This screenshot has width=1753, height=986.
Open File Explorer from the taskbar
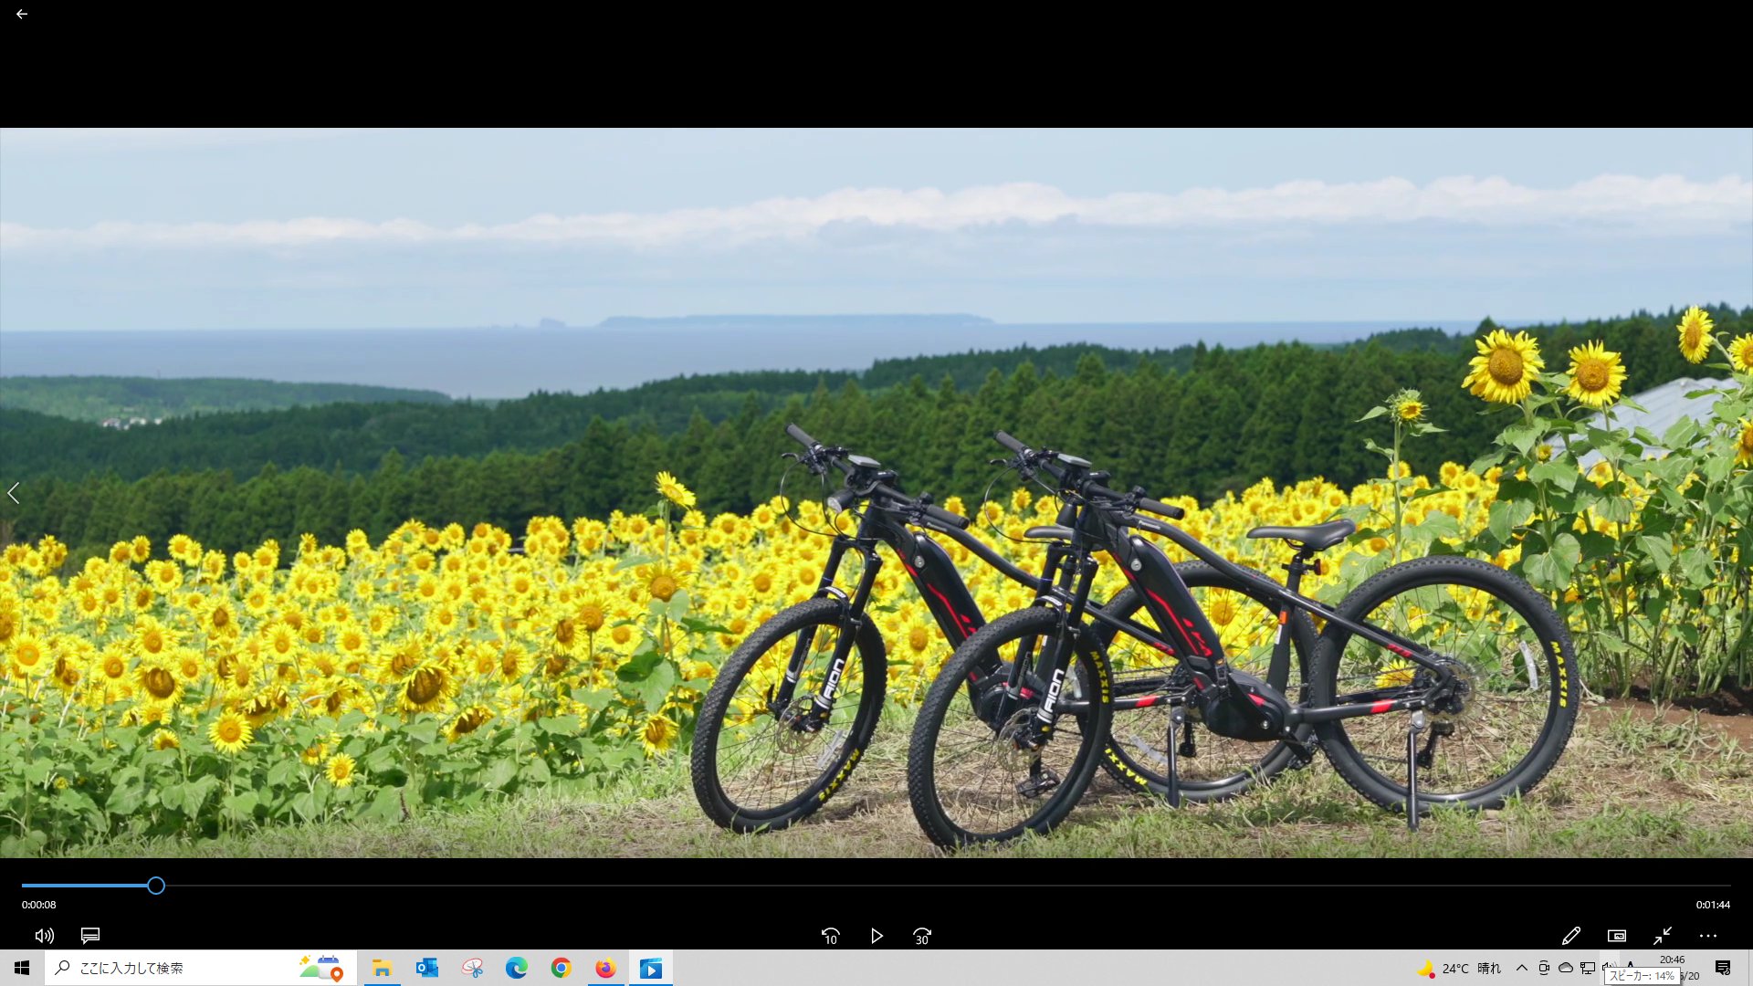point(382,968)
